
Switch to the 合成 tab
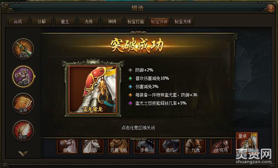tap(18, 21)
